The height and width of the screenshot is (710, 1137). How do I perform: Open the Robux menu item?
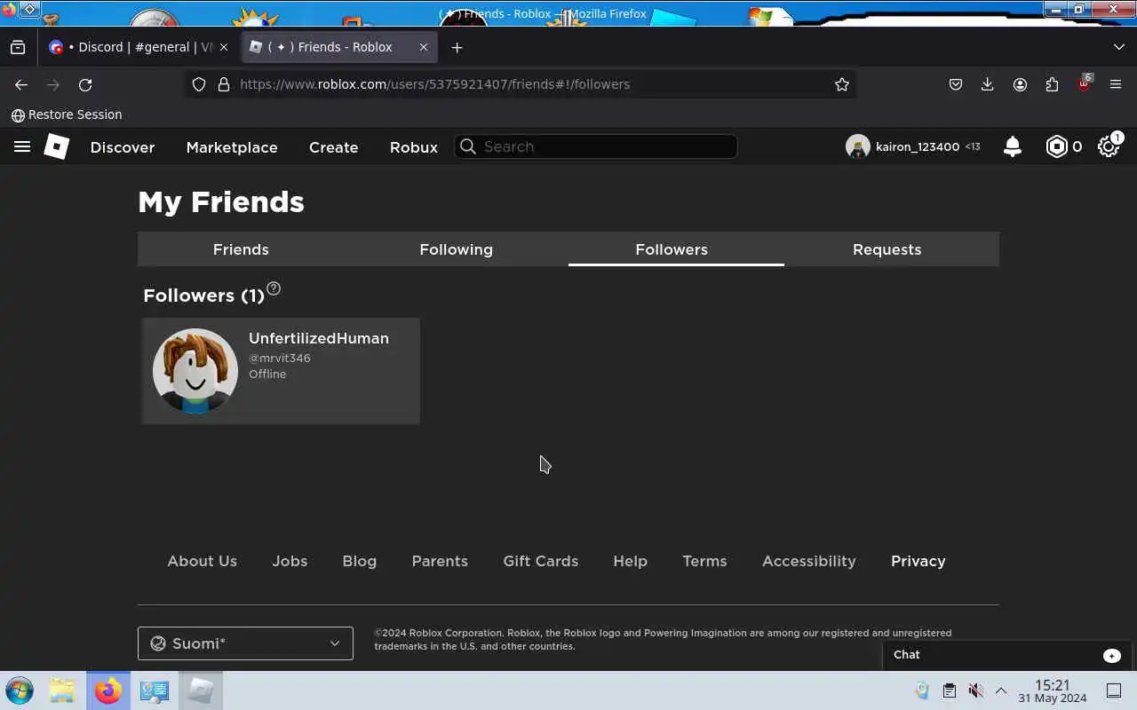(x=414, y=147)
